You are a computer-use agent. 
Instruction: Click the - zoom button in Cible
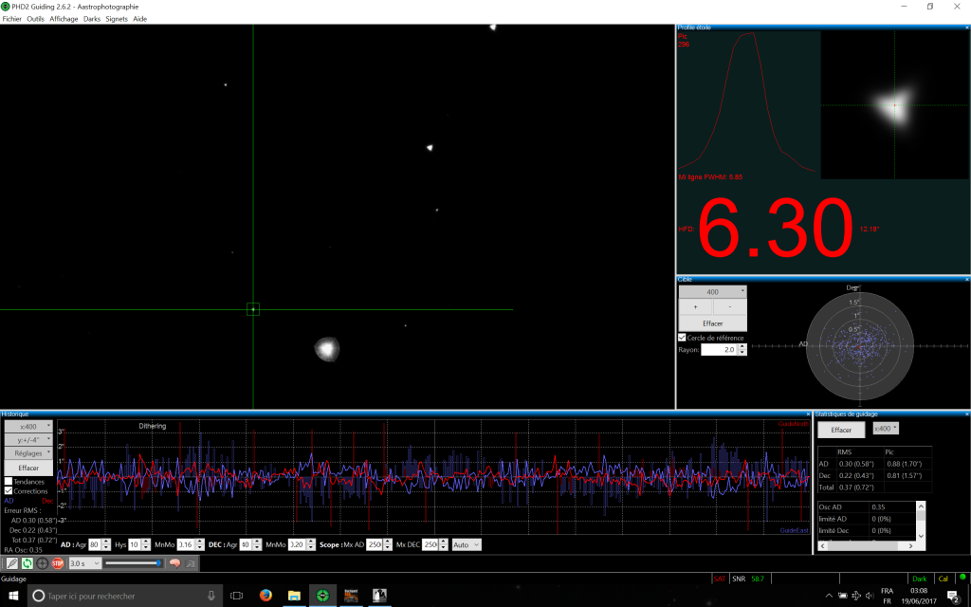(x=730, y=306)
